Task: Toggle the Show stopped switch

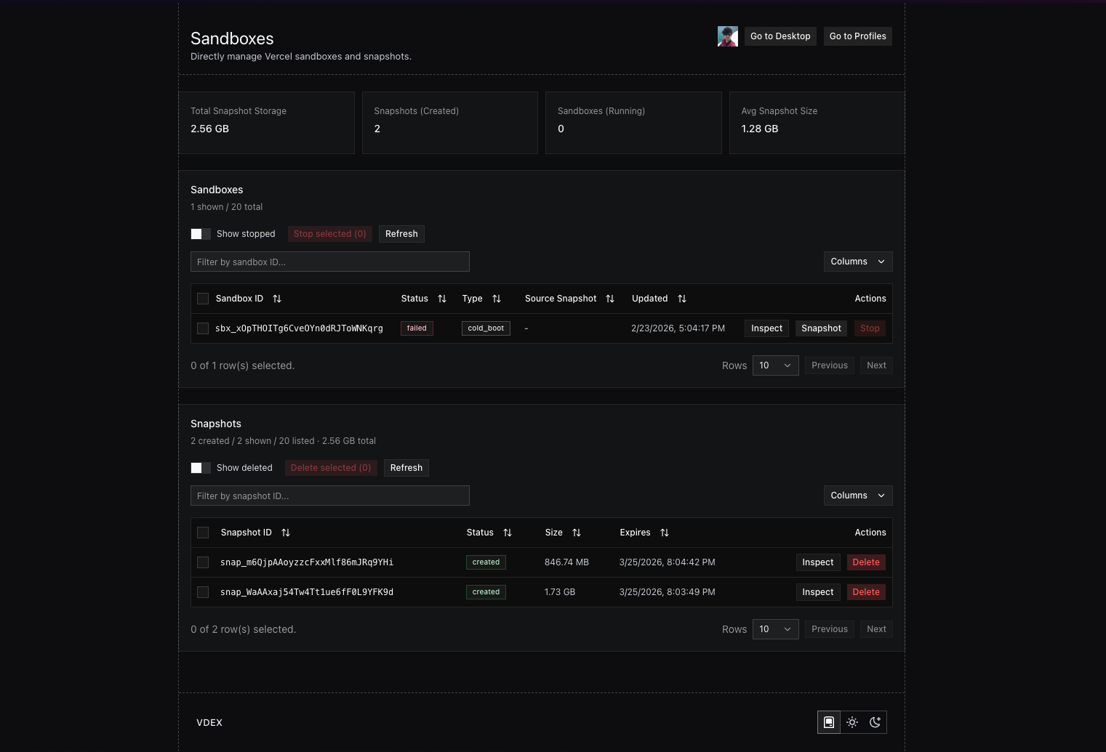Action: (201, 234)
